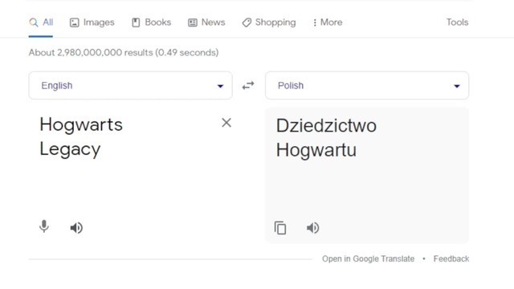Screen dimensions: 514x289
Task: Click the Books tab book icon
Action: point(136,22)
